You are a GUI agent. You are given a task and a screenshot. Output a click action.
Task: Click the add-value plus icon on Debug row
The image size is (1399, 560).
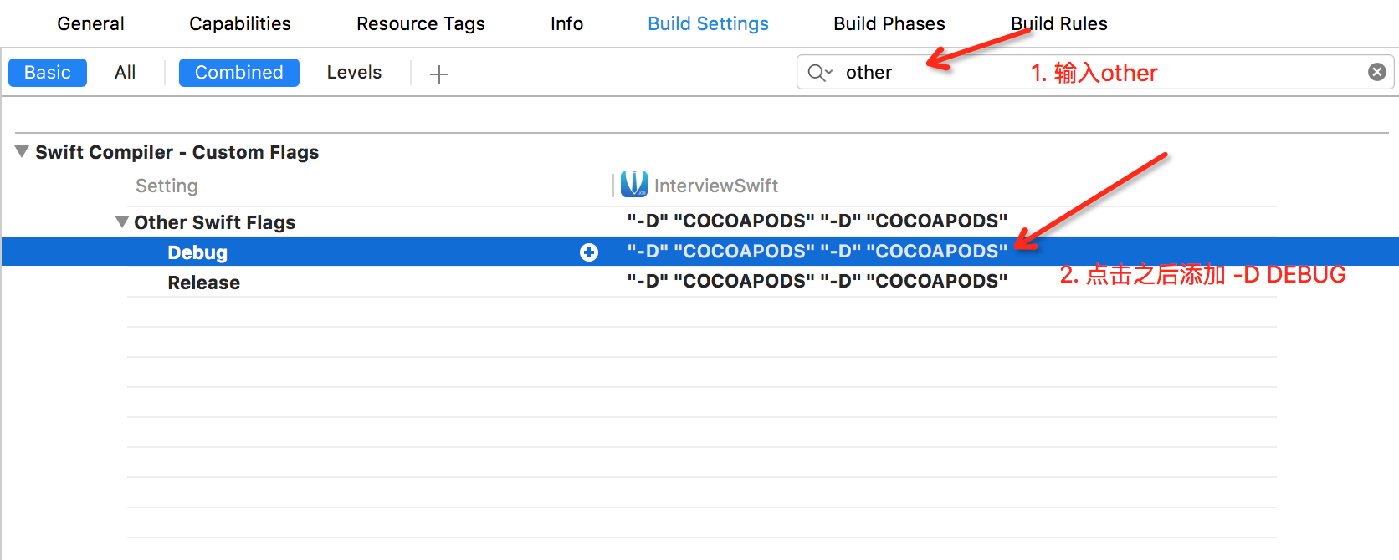click(589, 252)
